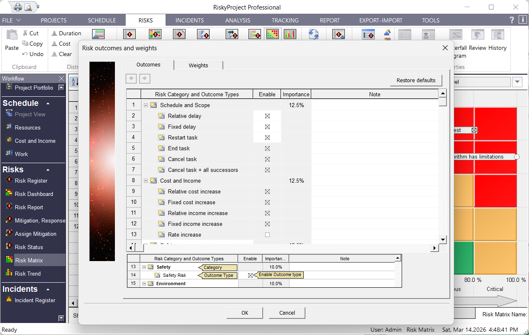Open Risk Trend view in sidebar
This screenshot has width=529, height=335.
click(27, 274)
